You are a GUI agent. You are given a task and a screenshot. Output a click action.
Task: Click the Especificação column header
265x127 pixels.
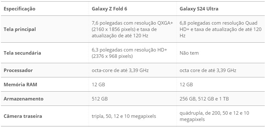click(x=19, y=9)
